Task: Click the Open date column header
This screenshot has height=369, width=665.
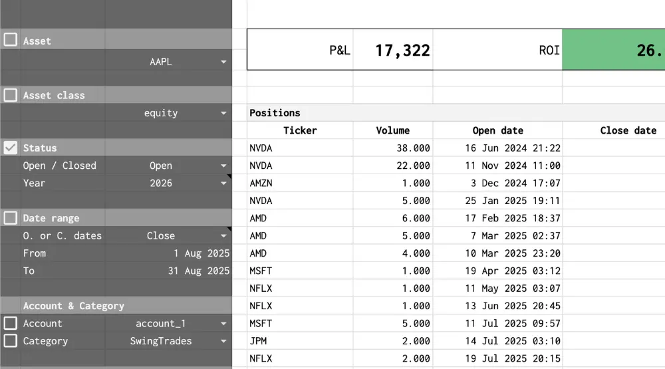Action: pyautogui.click(x=497, y=130)
